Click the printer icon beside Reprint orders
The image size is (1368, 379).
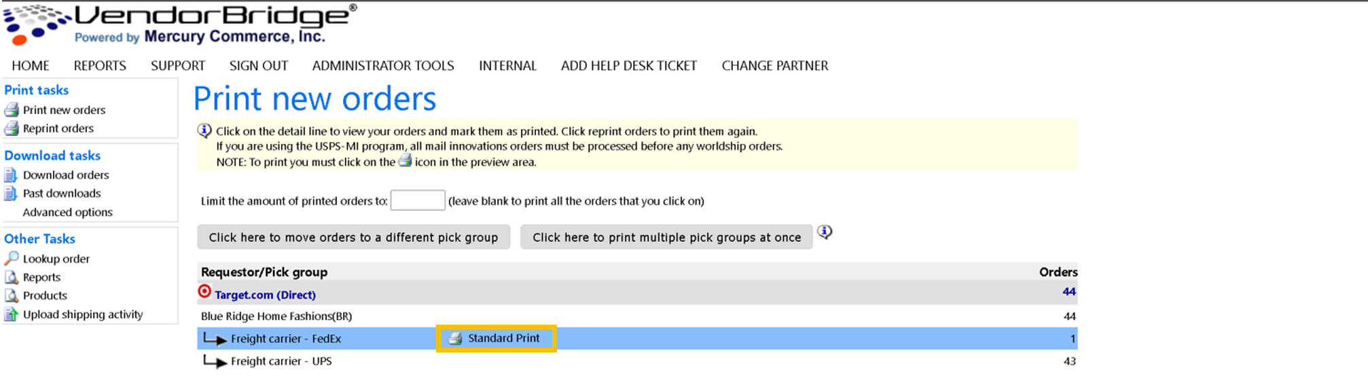point(12,128)
